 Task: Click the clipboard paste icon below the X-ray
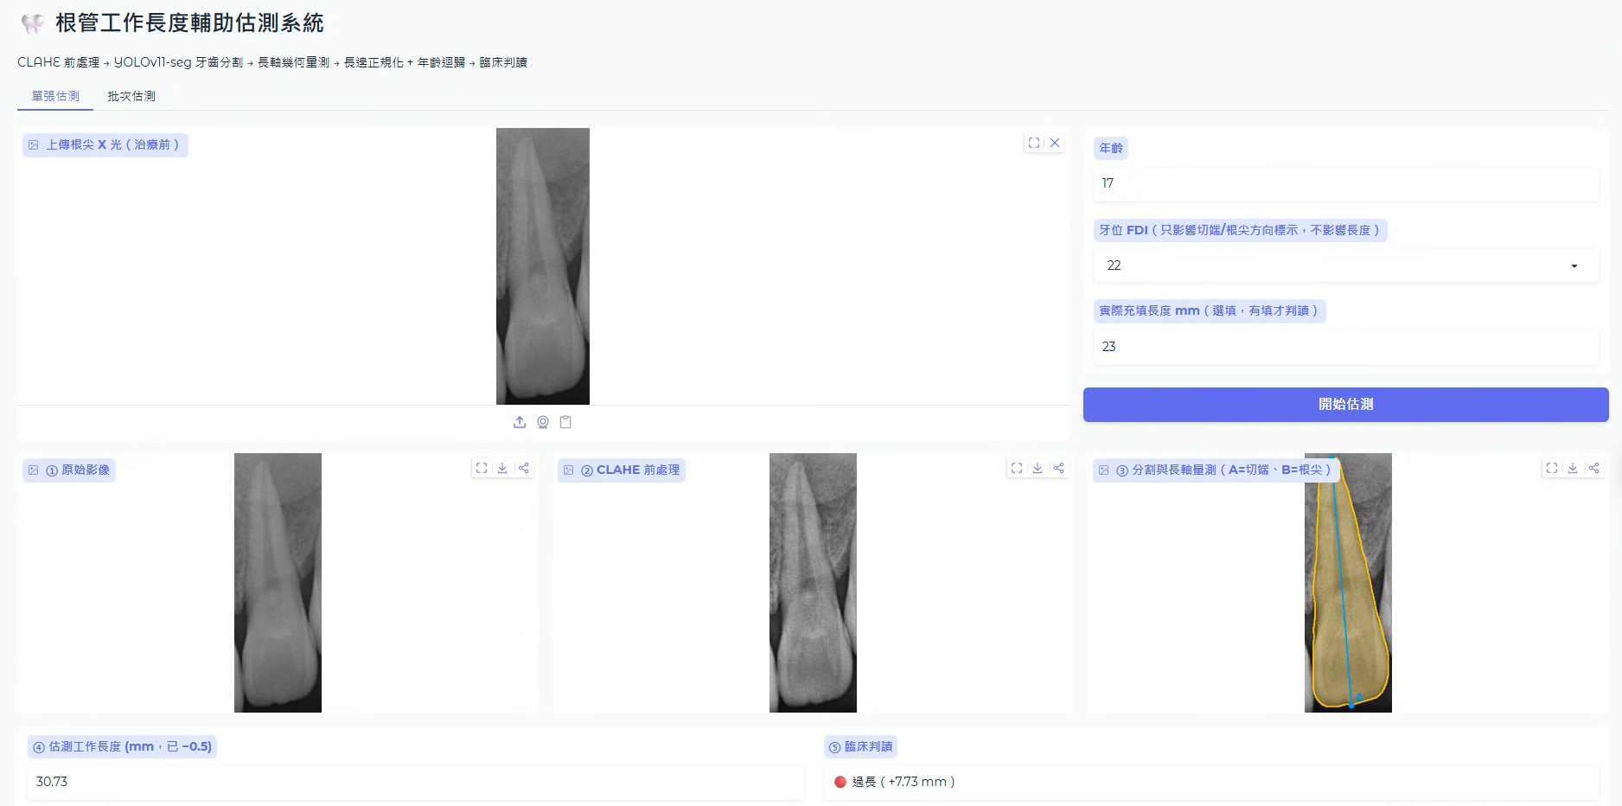565,422
